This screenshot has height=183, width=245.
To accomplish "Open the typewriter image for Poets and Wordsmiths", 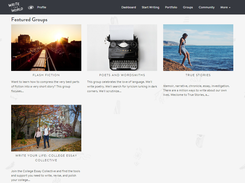I will point(122,48).
